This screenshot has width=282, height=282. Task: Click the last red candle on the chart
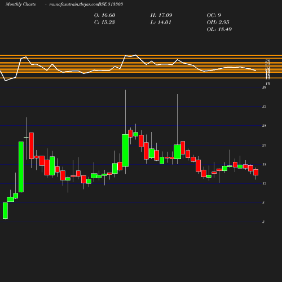255,173
